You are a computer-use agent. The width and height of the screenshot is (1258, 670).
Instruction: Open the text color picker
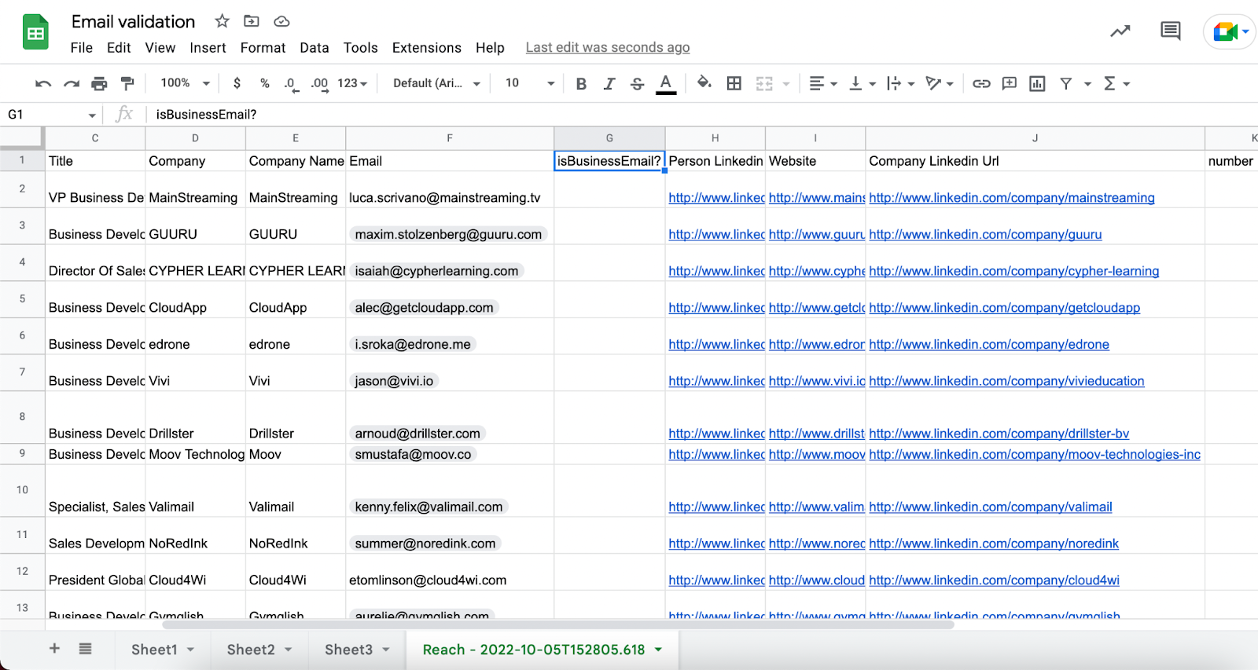tap(666, 83)
